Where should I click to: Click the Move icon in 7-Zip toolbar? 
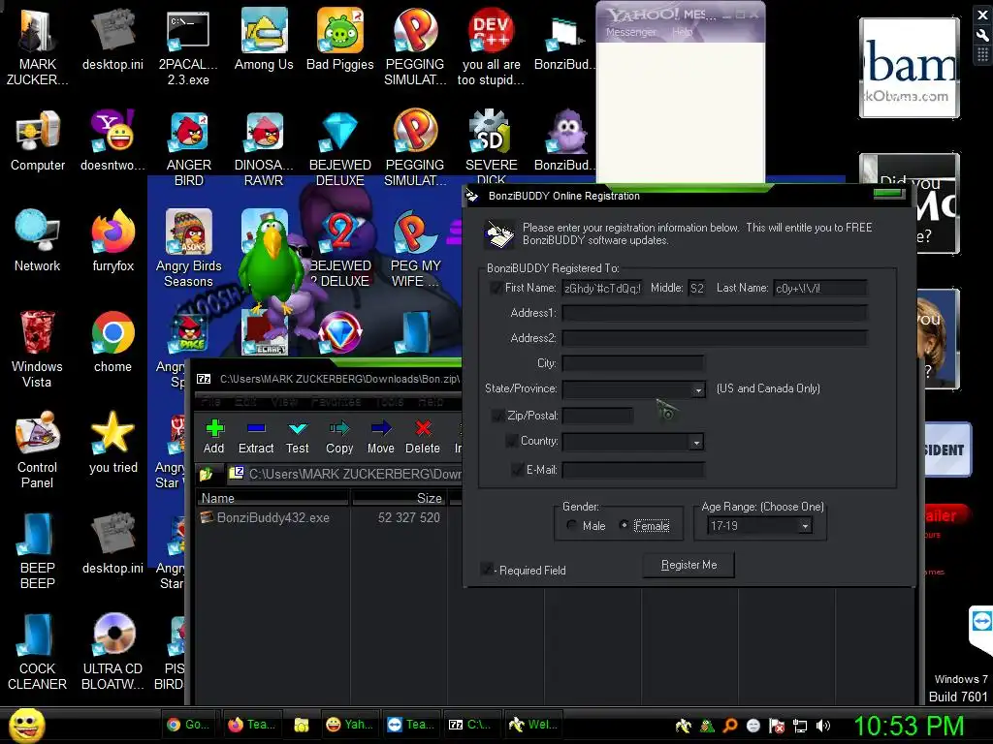[380, 437]
